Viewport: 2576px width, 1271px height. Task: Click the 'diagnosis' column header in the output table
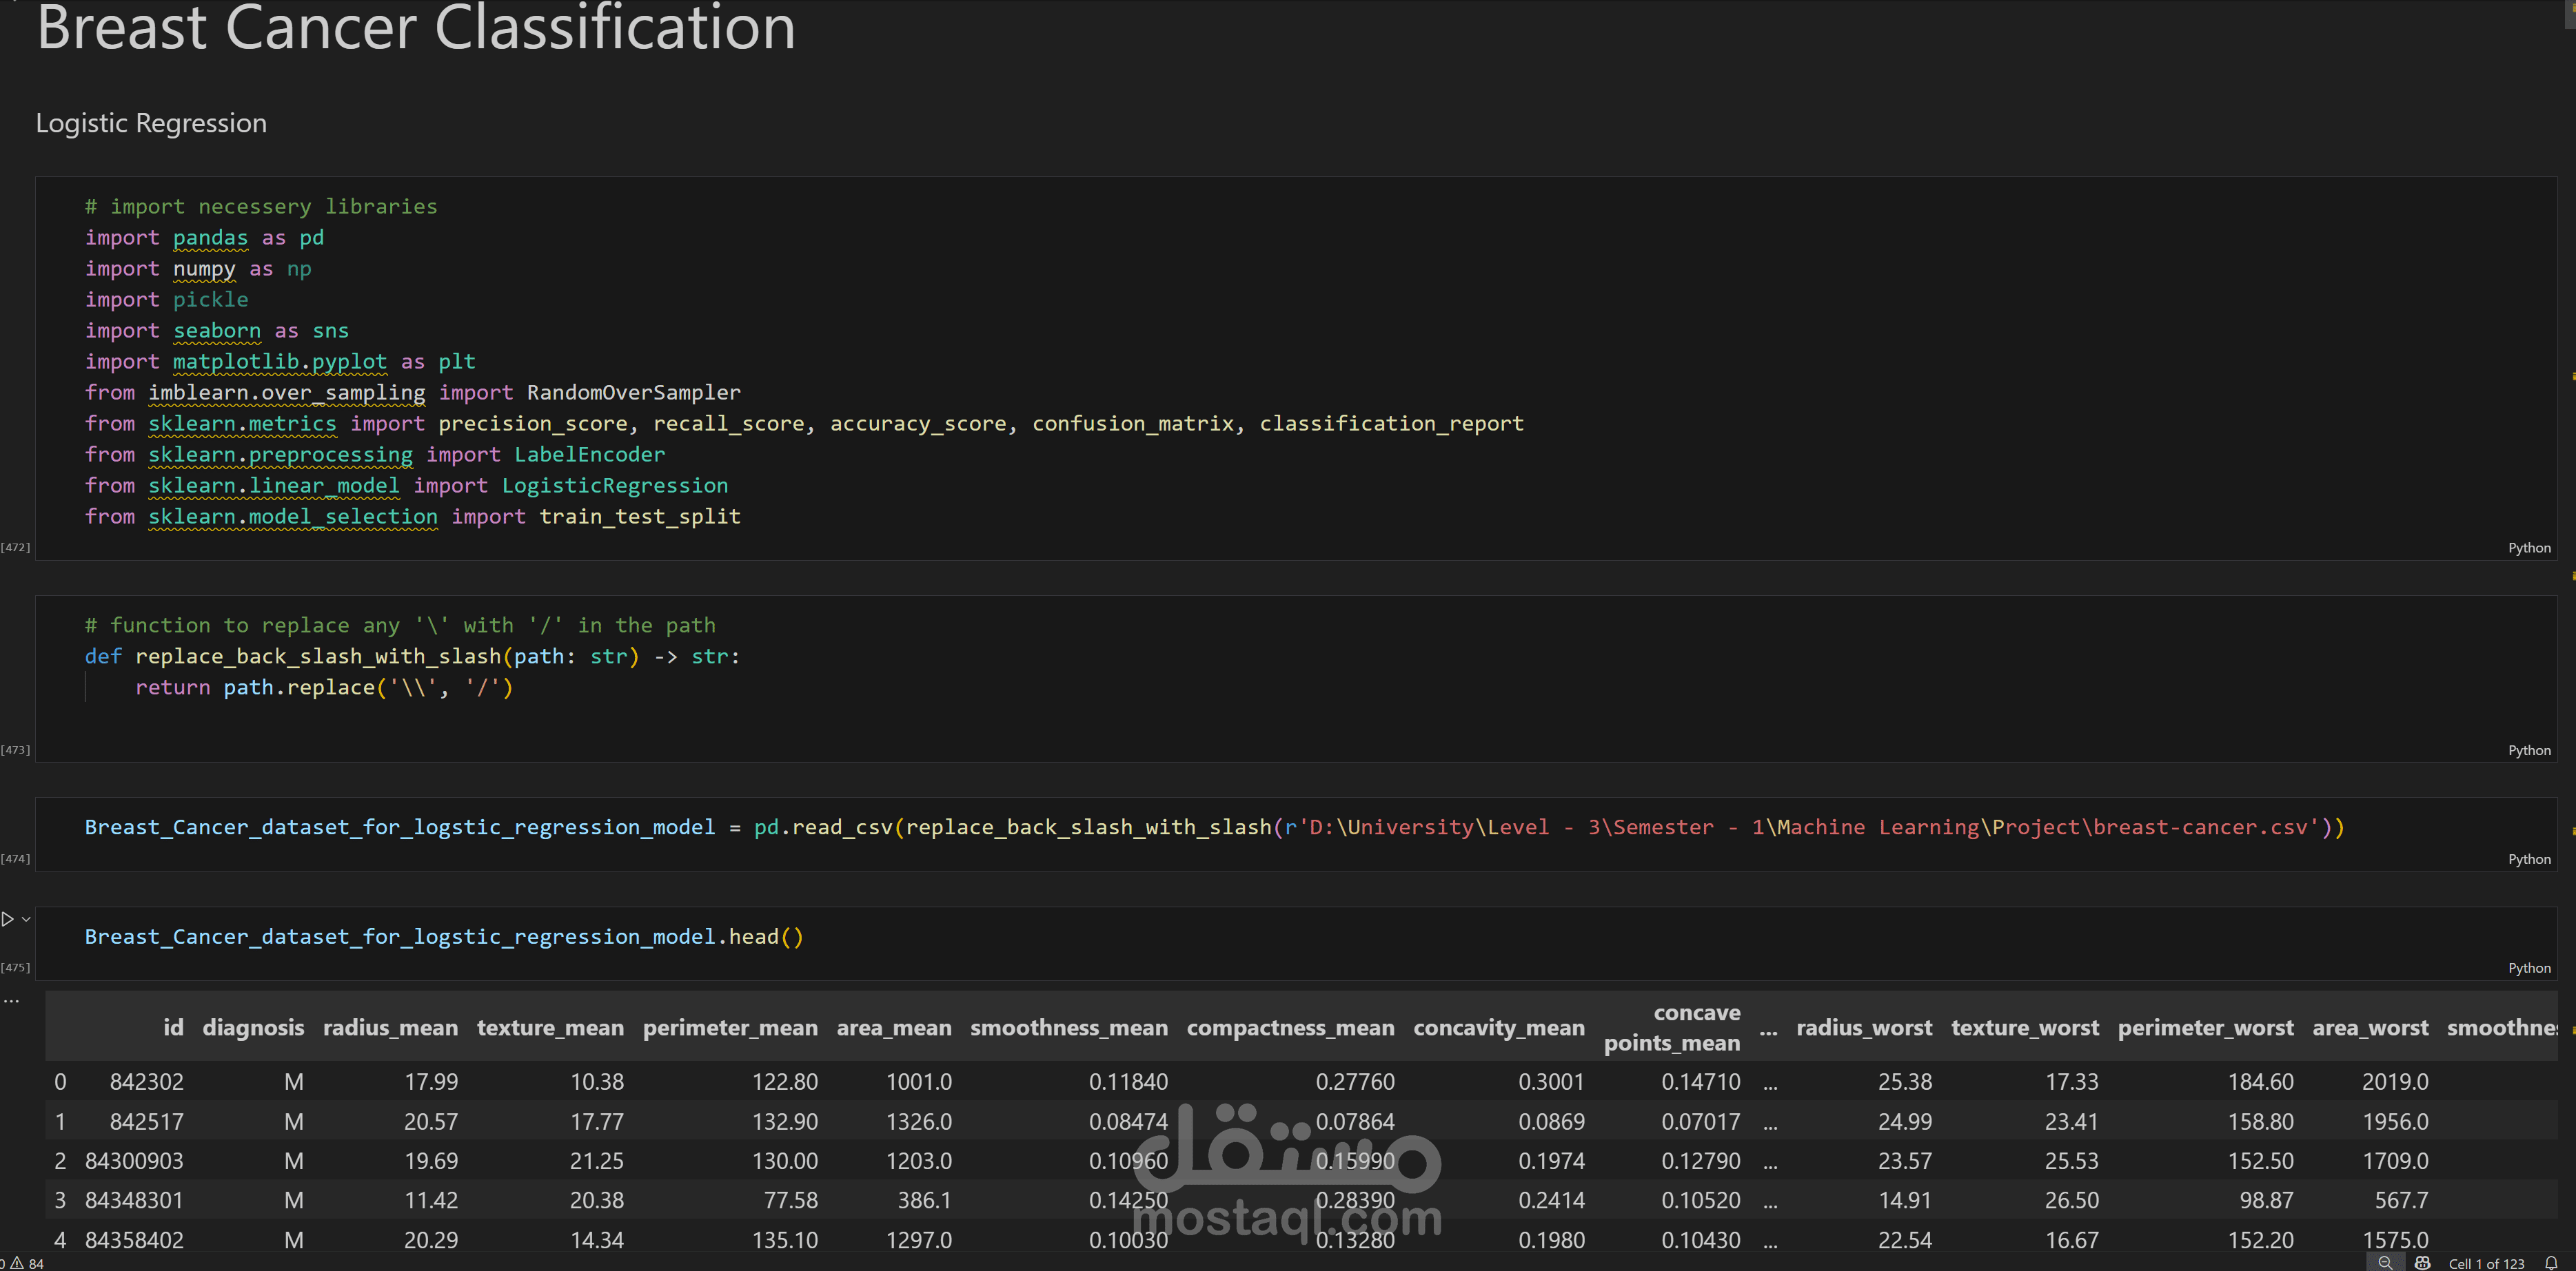coord(253,1027)
